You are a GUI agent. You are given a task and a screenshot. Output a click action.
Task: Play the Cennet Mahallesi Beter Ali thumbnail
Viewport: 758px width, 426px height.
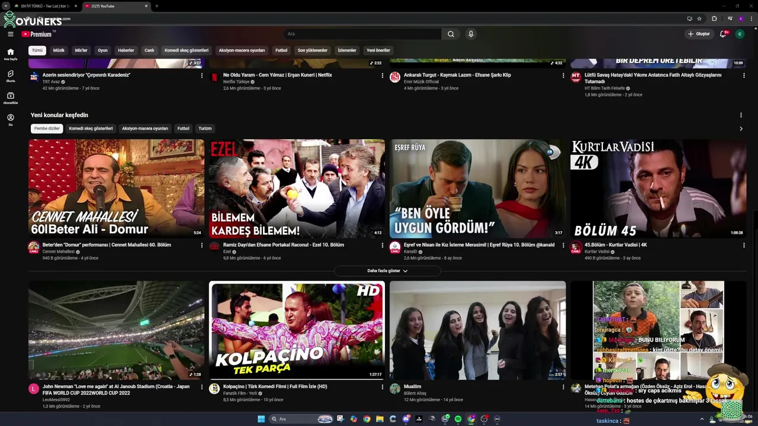[116, 188]
